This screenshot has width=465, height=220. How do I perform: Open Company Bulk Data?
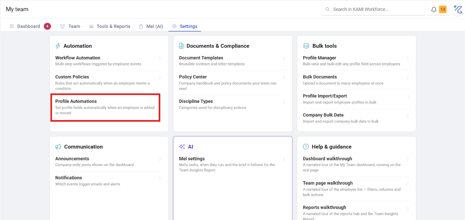(356, 118)
